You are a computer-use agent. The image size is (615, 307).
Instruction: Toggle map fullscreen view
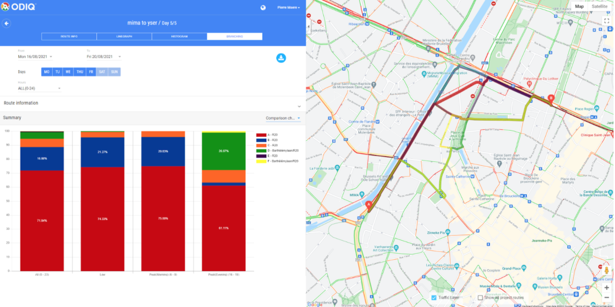point(607,21)
